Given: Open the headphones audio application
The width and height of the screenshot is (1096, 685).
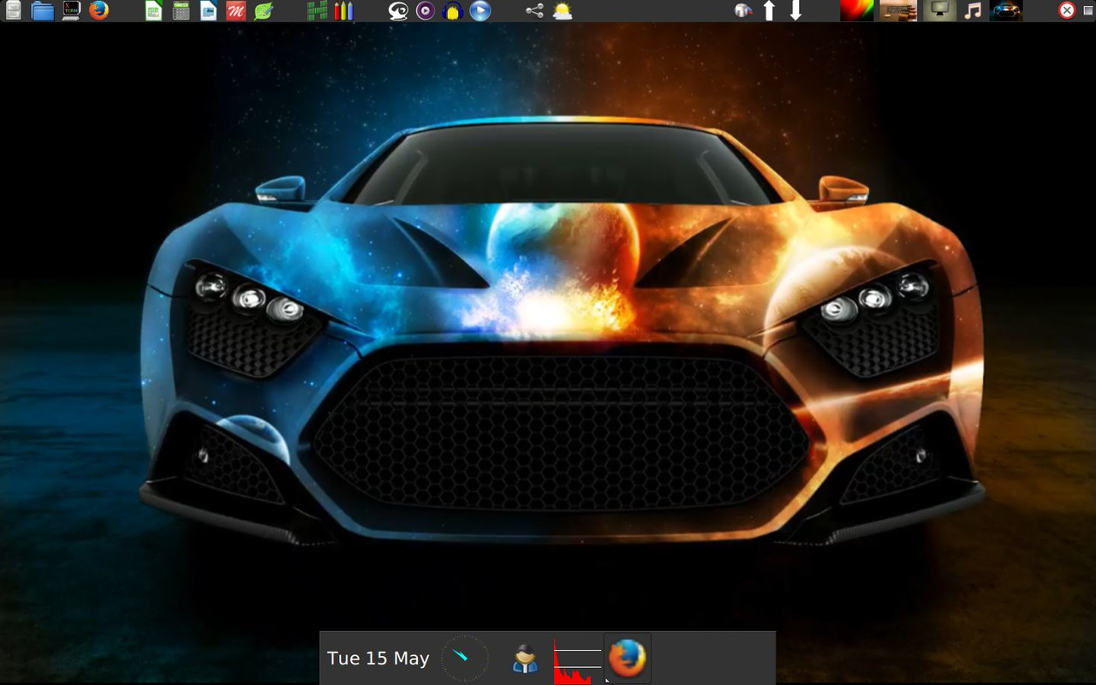Looking at the screenshot, I should [453, 10].
